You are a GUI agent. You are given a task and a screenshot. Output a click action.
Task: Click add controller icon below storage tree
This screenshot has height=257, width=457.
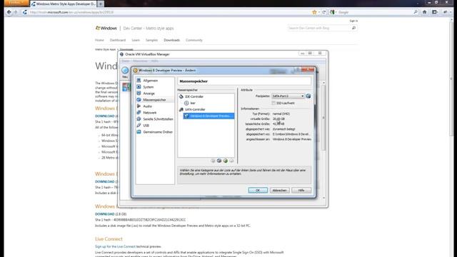pos(213,161)
